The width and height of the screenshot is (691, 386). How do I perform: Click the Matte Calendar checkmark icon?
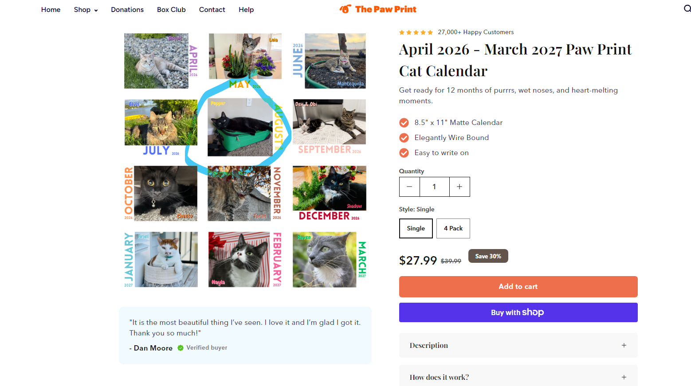coord(404,123)
